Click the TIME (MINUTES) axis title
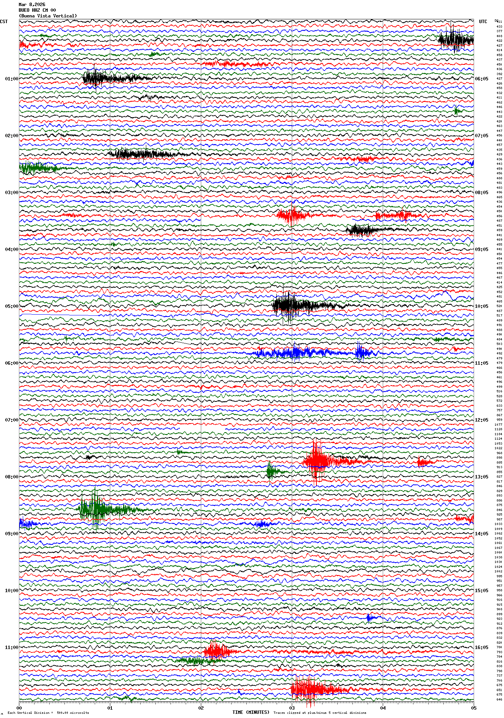 (x=251, y=712)
